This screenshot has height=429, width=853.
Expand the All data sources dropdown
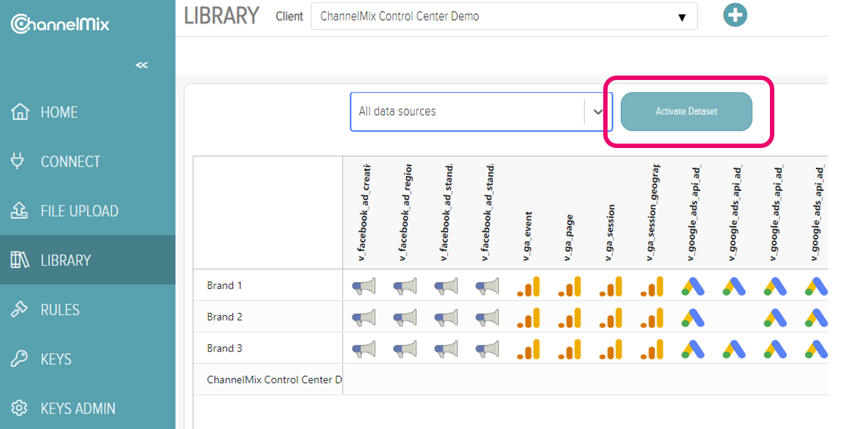click(x=481, y=112)
